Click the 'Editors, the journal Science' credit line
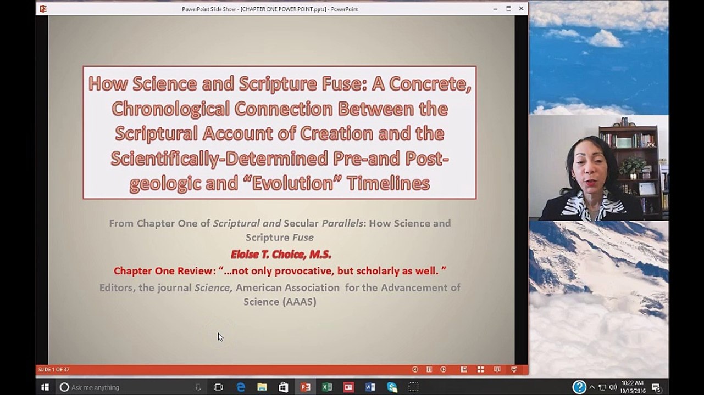Image resolution: width=704 pixels, height=395 pixels. [280, 295]
